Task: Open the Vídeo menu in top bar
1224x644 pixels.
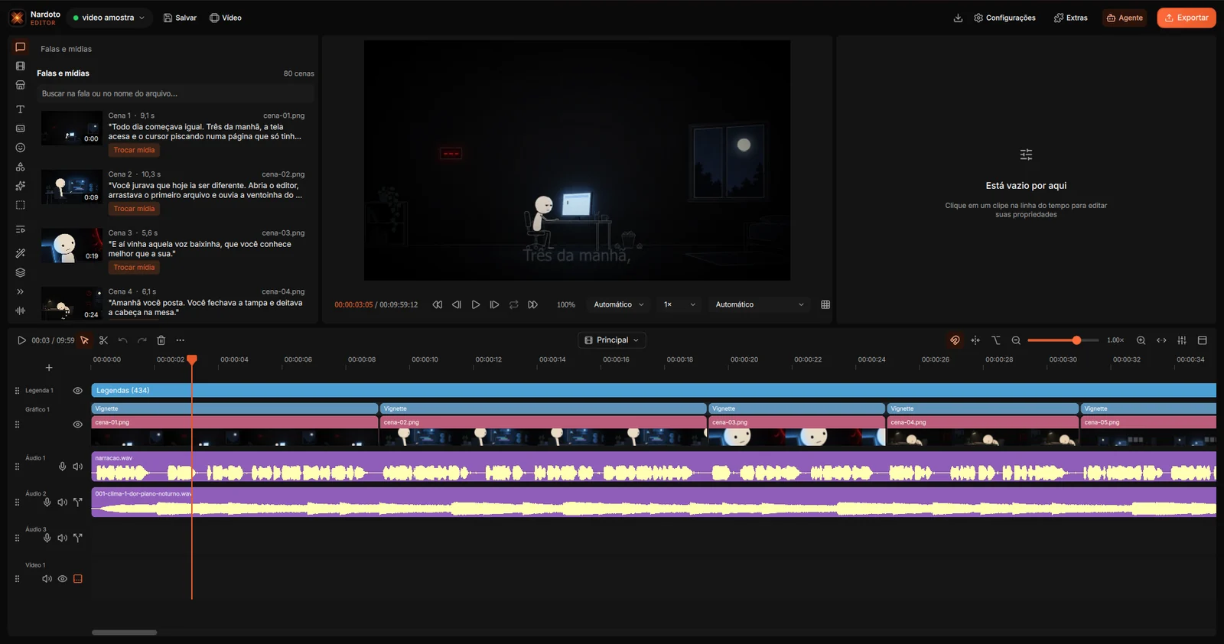Action: pos(226,18)
